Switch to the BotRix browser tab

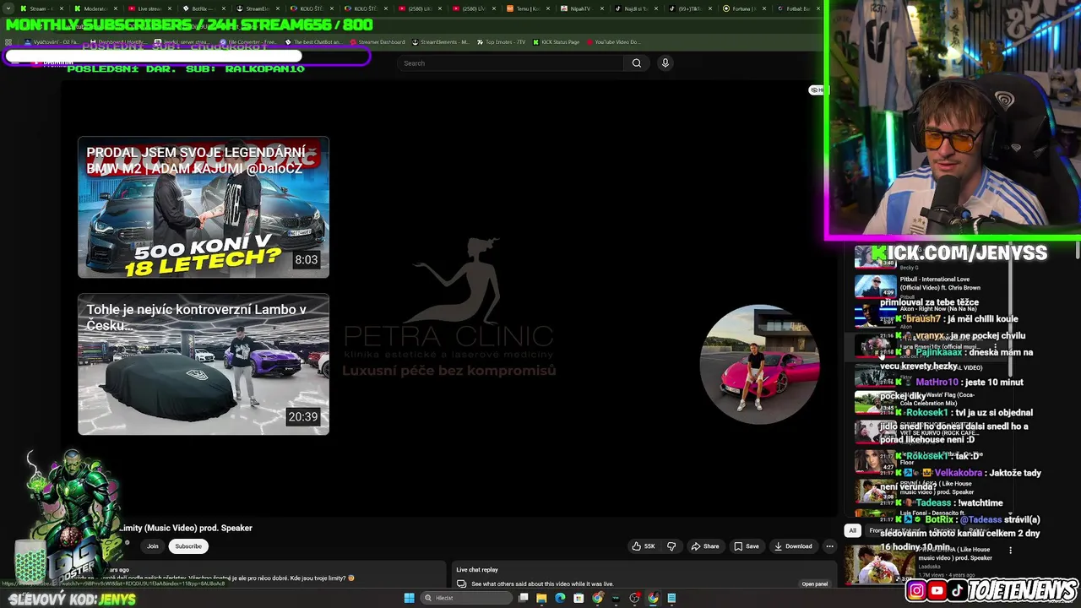click(203, 8)
